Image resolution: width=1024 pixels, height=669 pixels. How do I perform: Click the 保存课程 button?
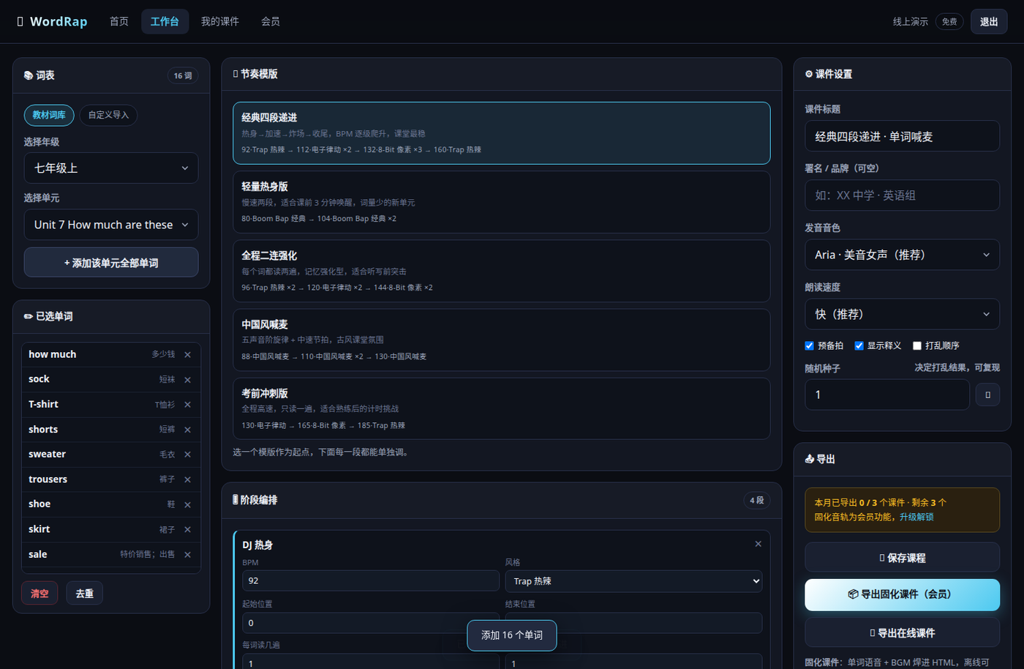pos(902,558)
